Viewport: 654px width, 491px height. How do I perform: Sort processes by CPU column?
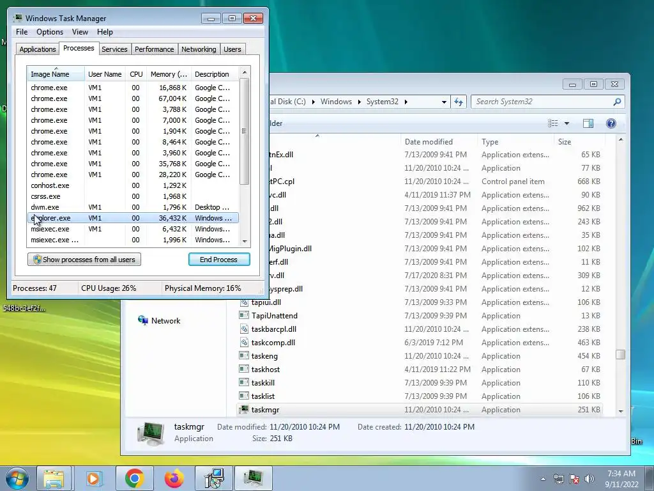136,74
